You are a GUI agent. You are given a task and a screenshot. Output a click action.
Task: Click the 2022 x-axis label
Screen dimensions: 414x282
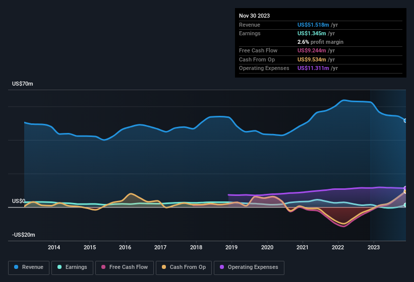[x=338, y=247]
